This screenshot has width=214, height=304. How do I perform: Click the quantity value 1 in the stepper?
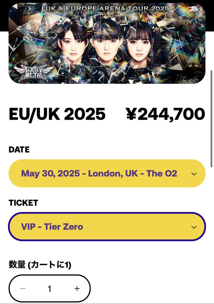click(x=50, y=289)
